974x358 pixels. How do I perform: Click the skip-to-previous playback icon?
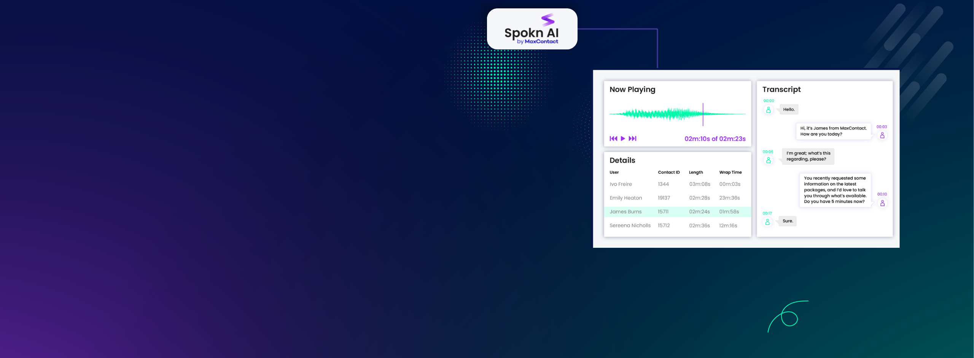[x=613, y=138]
